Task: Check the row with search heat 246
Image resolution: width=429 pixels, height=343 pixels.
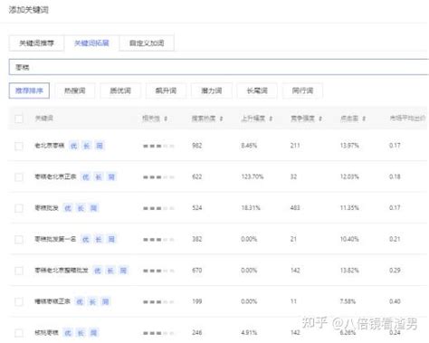Action: (19, 333)
